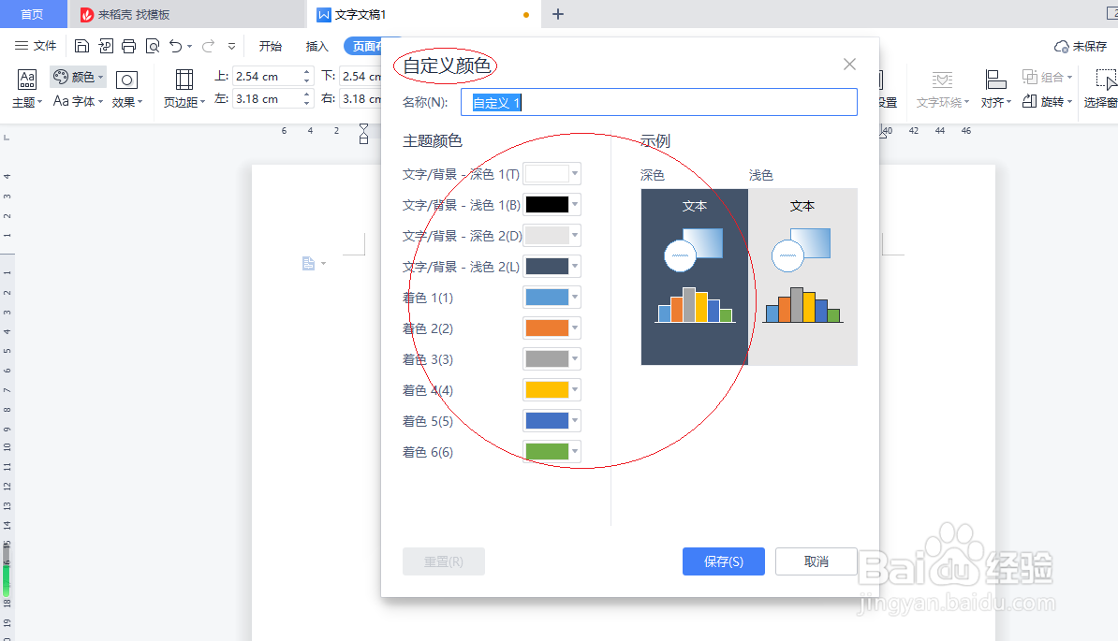Click the Undo icon
This screenshot has height=641, width=1118.
coord(176,45)
